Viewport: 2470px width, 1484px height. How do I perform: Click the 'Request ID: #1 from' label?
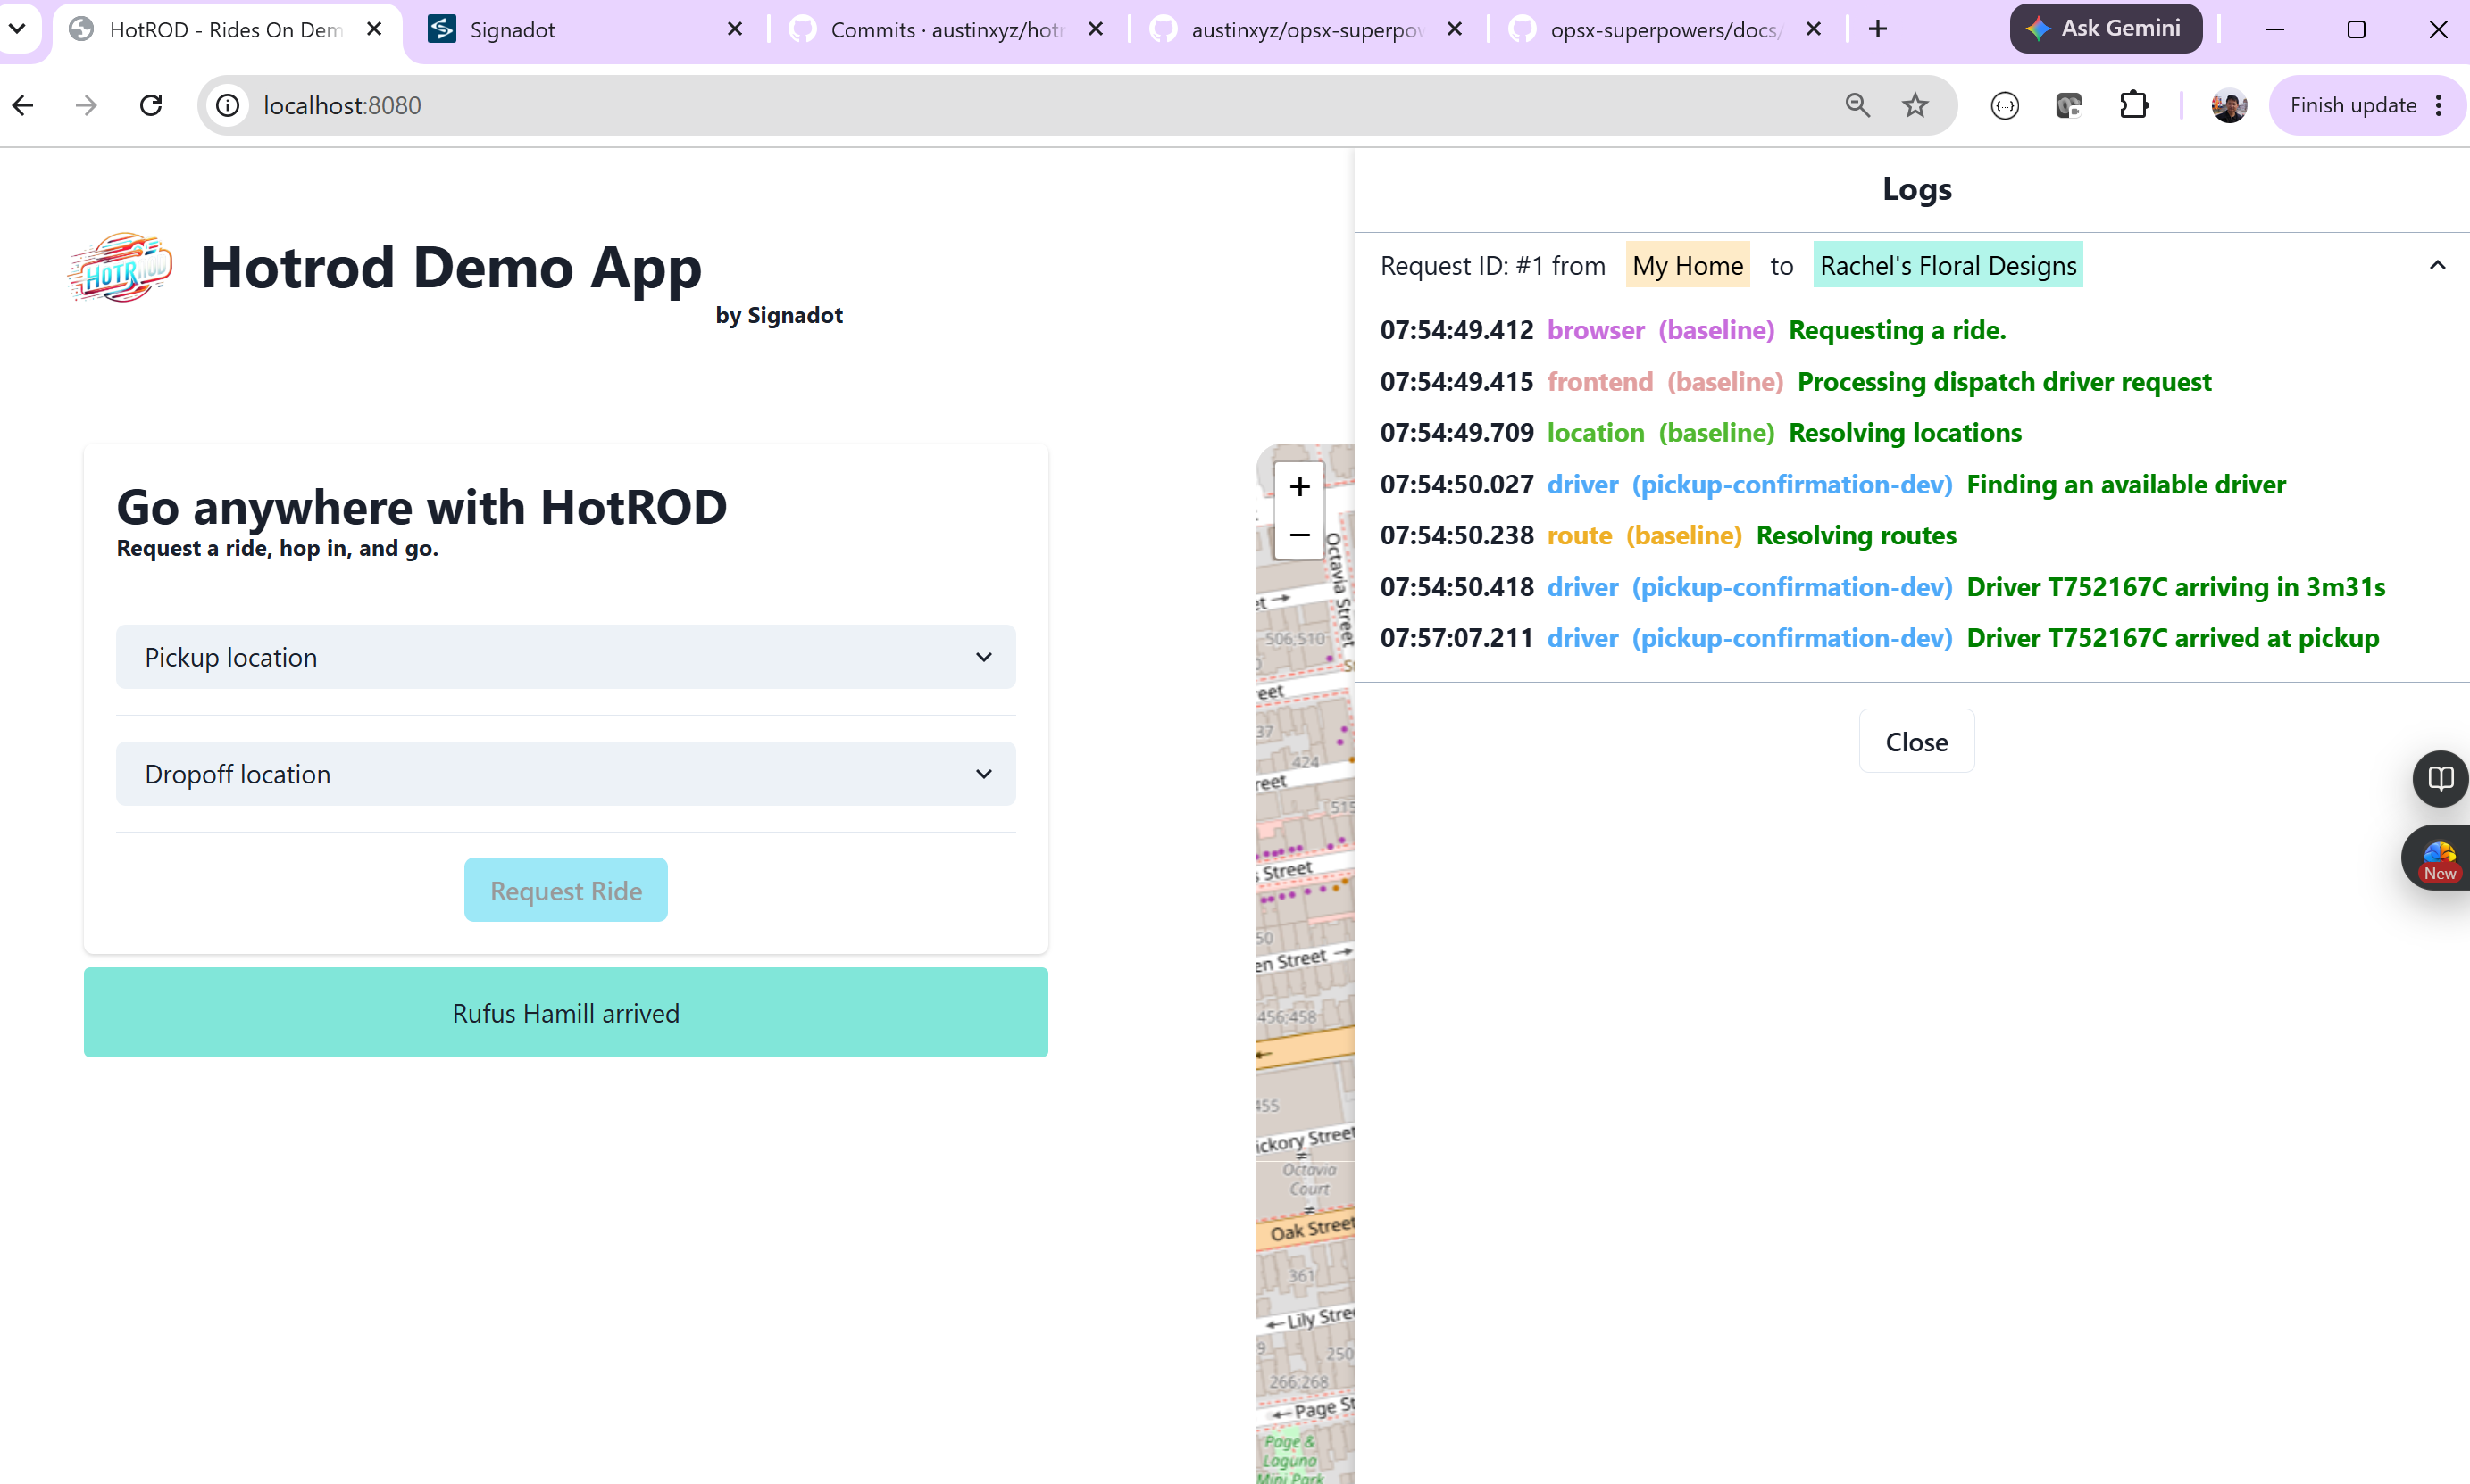pyautogui.click(x=1492, y=266)
